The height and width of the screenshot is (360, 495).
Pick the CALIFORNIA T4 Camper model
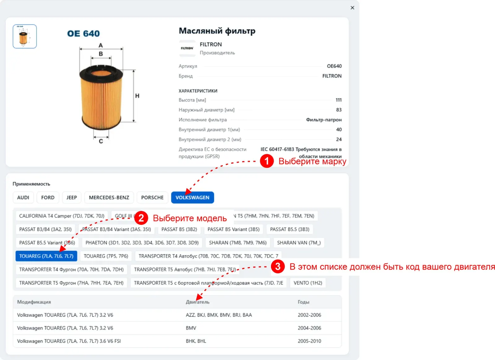tap(62, 216)
